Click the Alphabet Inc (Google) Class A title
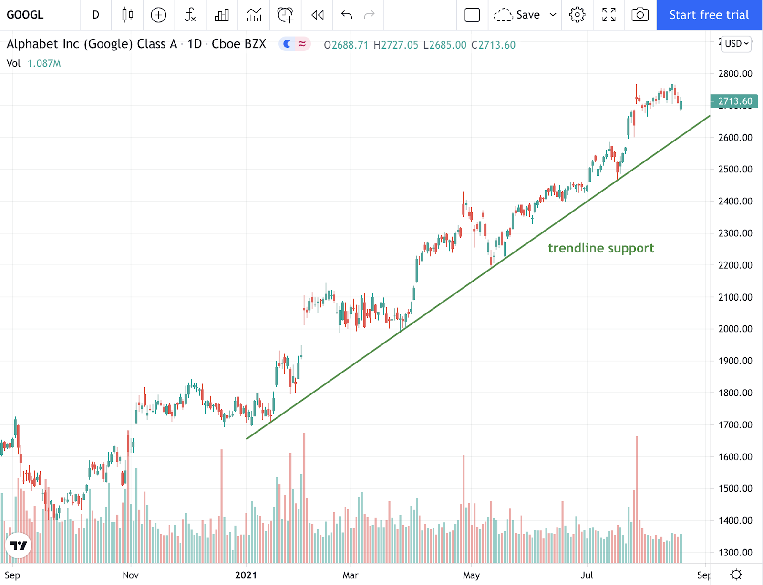The width and height of the screenshot is (763, 585). pos(92,44)
